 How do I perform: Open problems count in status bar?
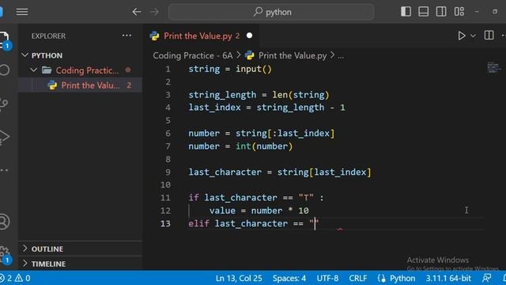tap(16, 278)
